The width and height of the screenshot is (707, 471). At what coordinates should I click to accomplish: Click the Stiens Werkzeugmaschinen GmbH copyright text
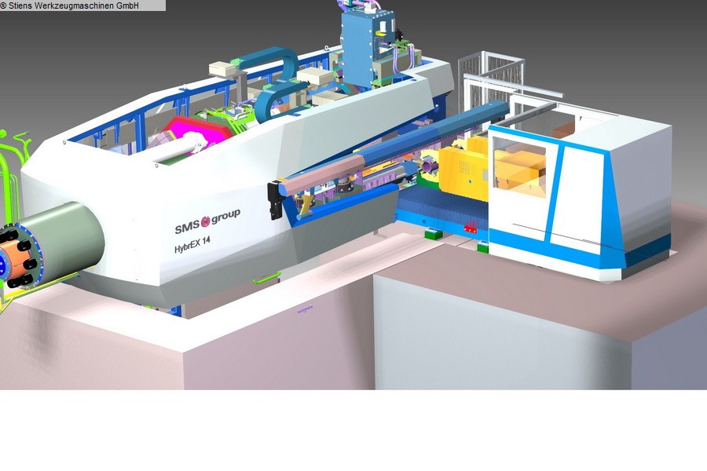point(70,5)
